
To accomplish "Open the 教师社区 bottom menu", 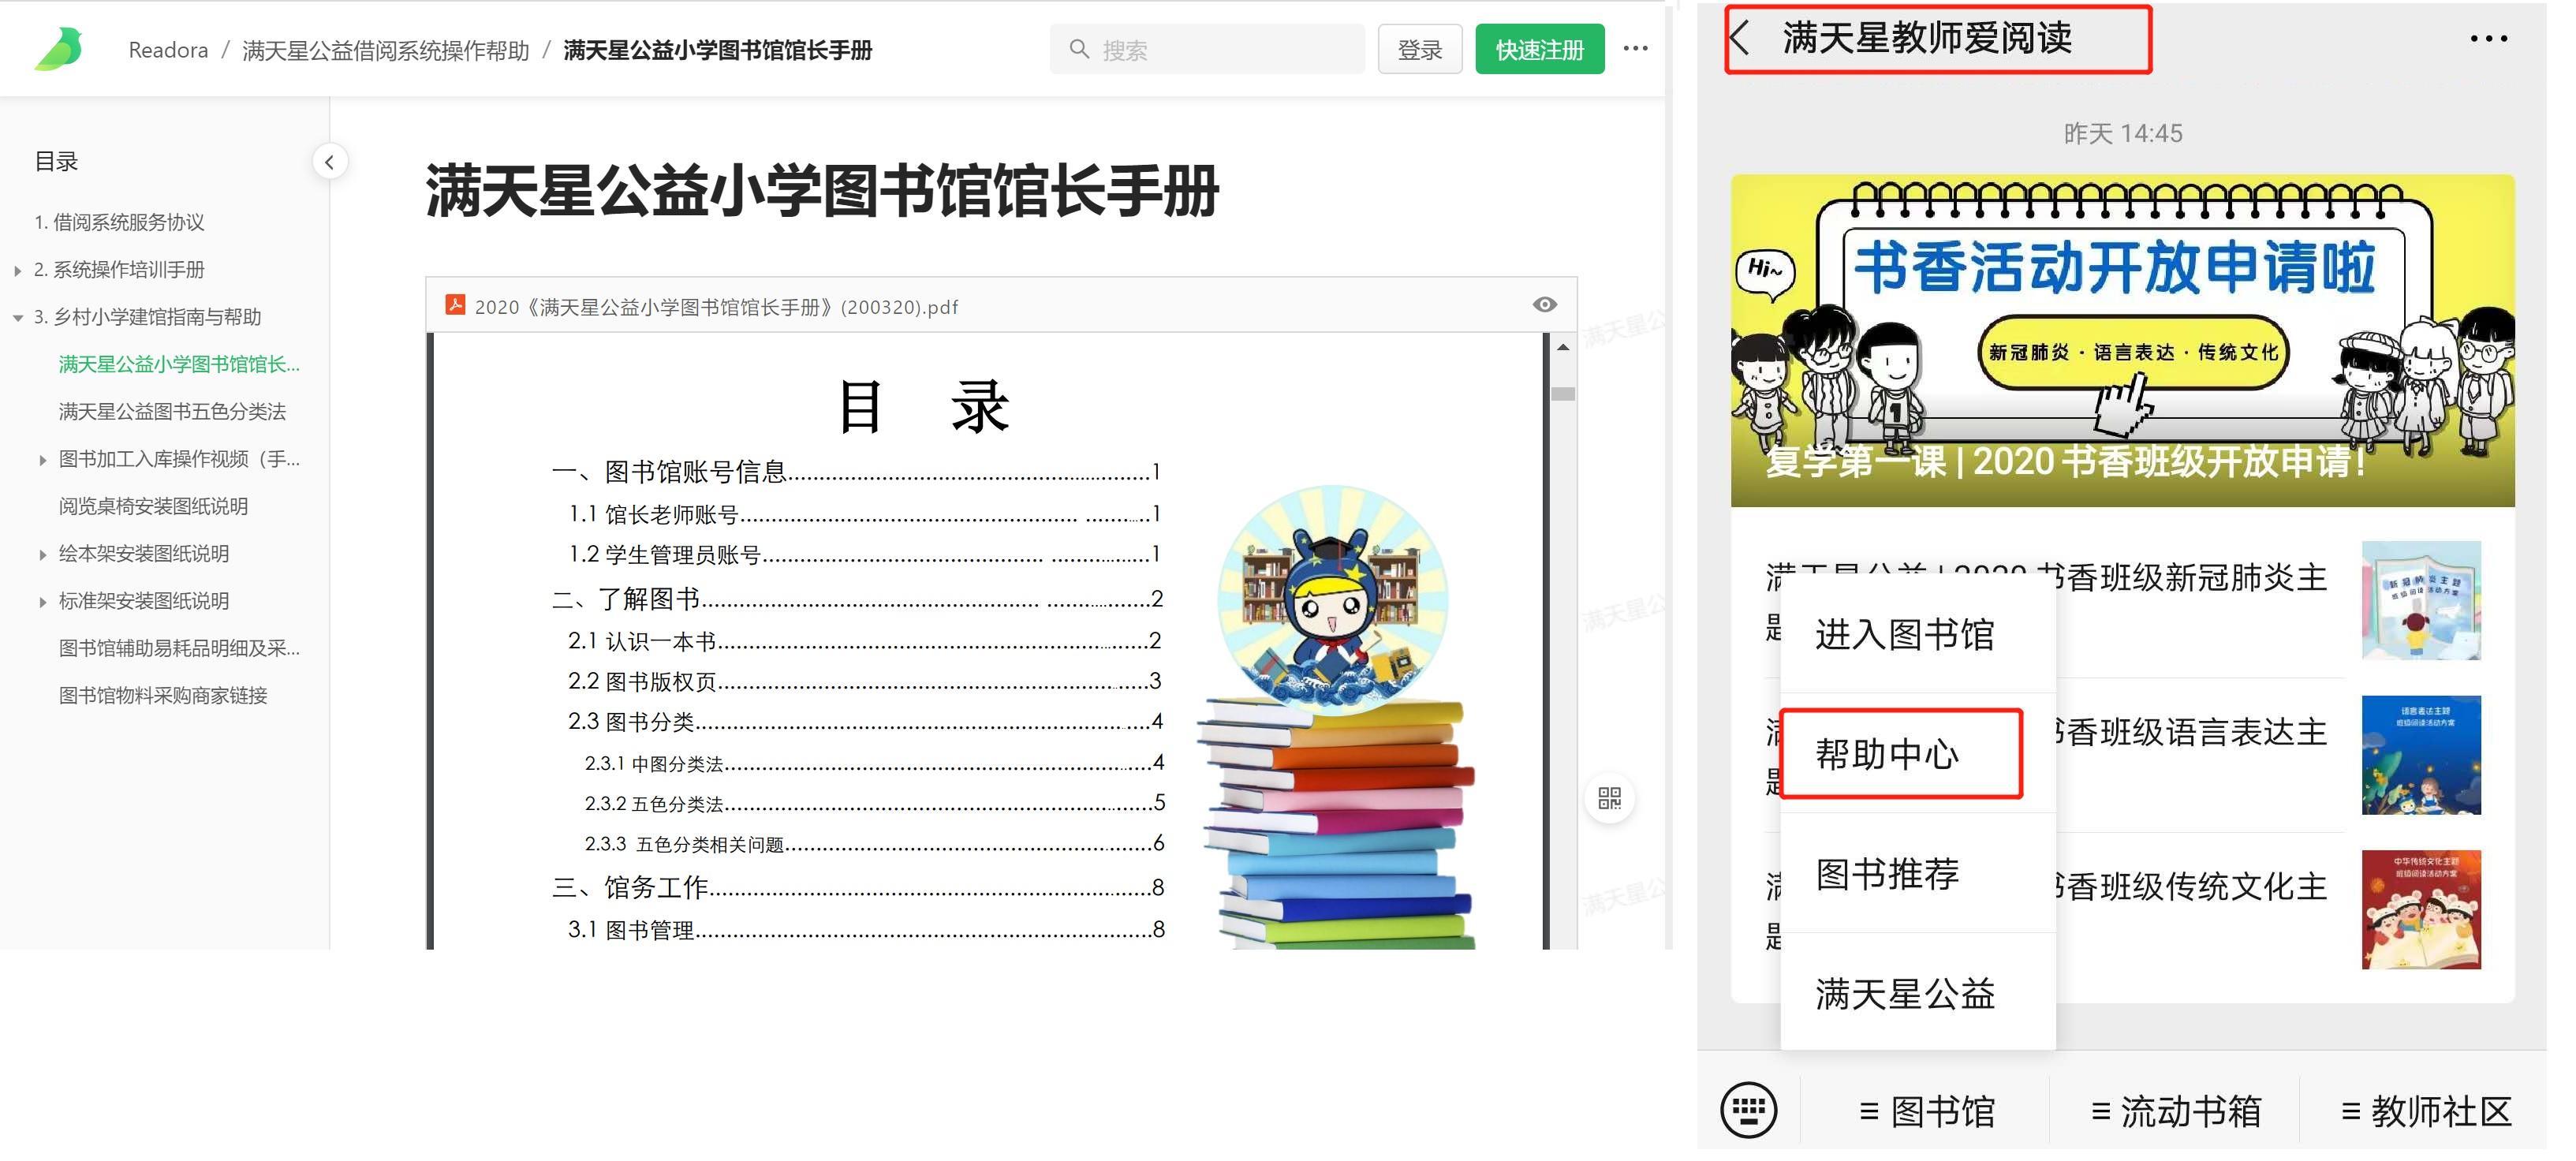I will tap(2426, 1110).
